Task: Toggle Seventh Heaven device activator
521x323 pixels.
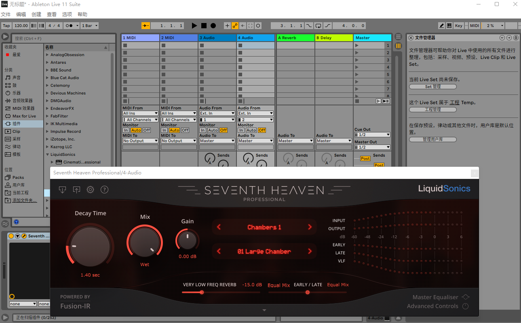Action: [11, 236]
